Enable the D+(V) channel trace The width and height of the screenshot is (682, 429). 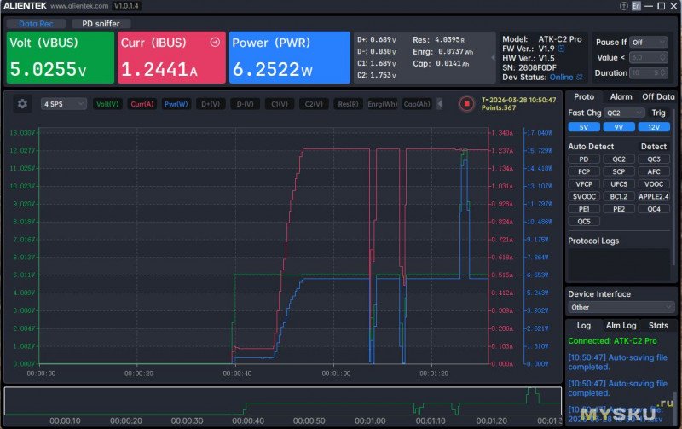tap(210, 104)
